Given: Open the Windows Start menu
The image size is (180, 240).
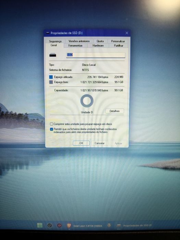Looking at the screenshot, I should [40, 225].
